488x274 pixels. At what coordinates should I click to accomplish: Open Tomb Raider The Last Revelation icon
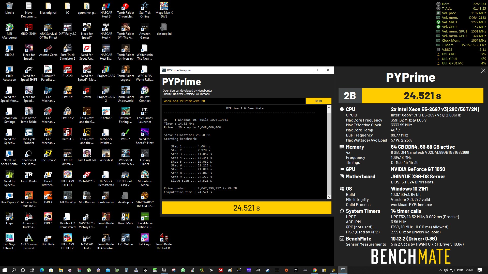[x=164, y=242]
